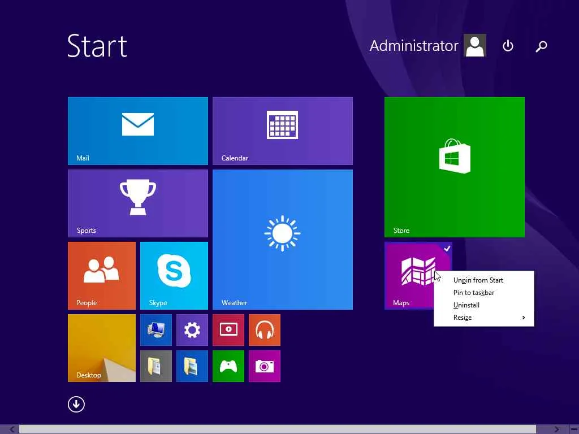Open the Calendar tile
The height and width of the screenshot is (434, 579).
pos(283,131)
